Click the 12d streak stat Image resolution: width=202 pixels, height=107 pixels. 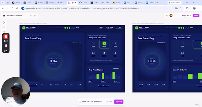point(100,28)
